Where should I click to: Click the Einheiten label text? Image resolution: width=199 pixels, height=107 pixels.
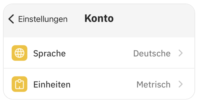pos(52,85)
